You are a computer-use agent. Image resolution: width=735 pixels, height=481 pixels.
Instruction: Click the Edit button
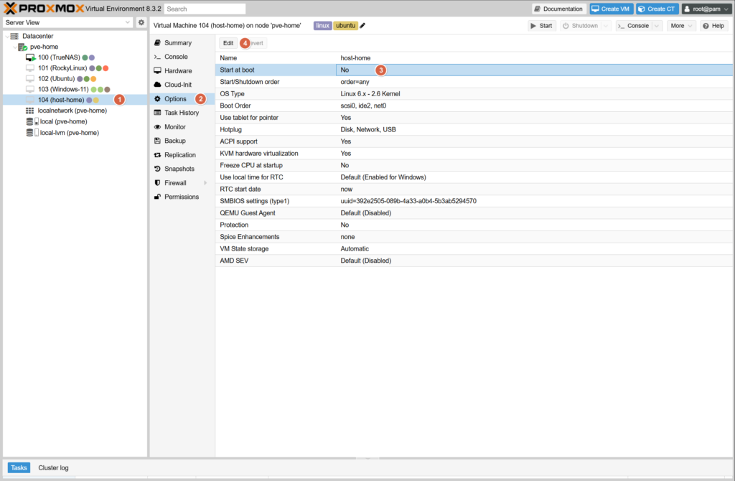[228, 43]
